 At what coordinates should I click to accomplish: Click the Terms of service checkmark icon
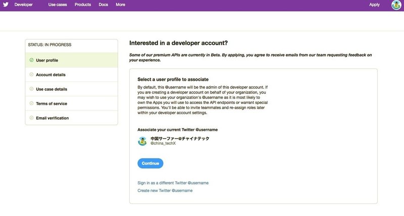tap(31, 103)
